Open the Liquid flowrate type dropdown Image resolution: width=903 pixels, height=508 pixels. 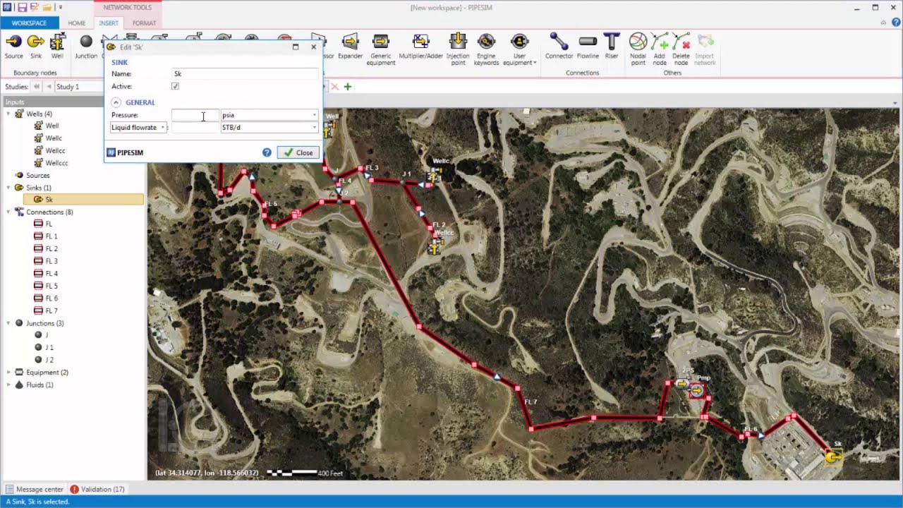click(x=138, y=128)
